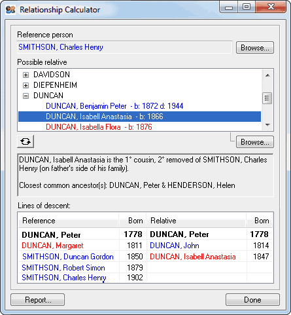
Task: Click the Relative column header
Action: [197, 221]
